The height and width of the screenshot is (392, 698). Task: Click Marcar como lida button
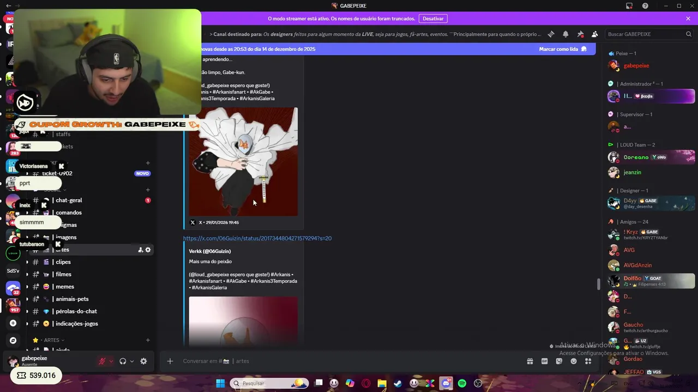[x=563, y=49]
